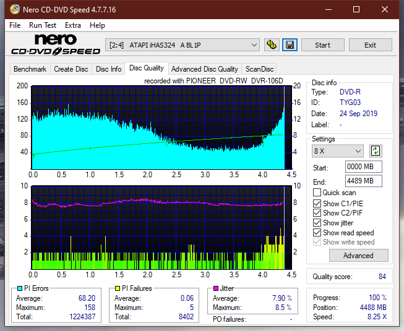404x331 pixels.
Task: Click the cyan PI Errors legend swatch
Action: click(x=20, y=288)
